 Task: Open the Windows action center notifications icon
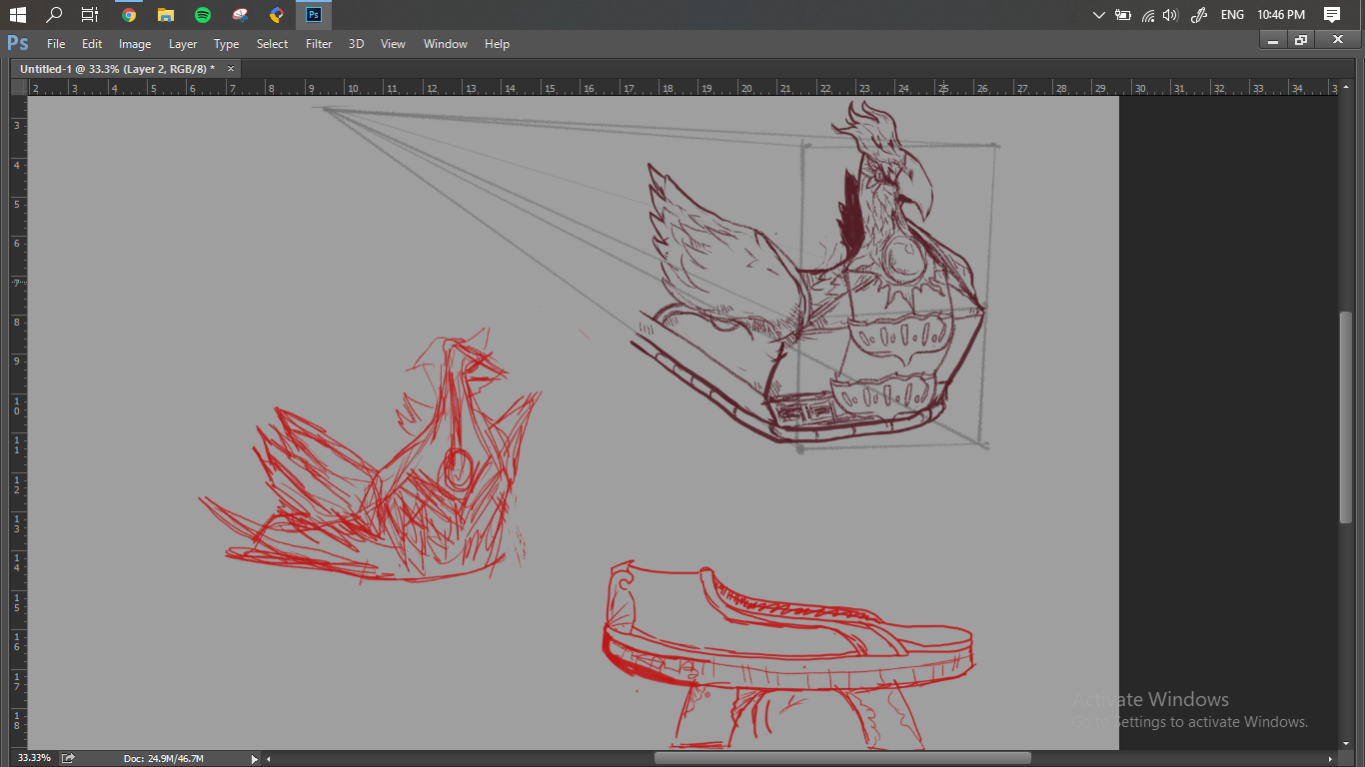1331,15
